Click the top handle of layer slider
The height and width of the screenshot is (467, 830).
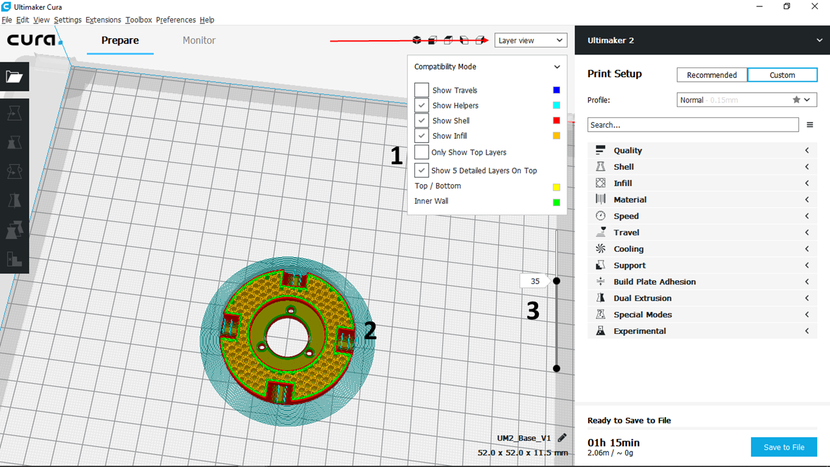556,281
